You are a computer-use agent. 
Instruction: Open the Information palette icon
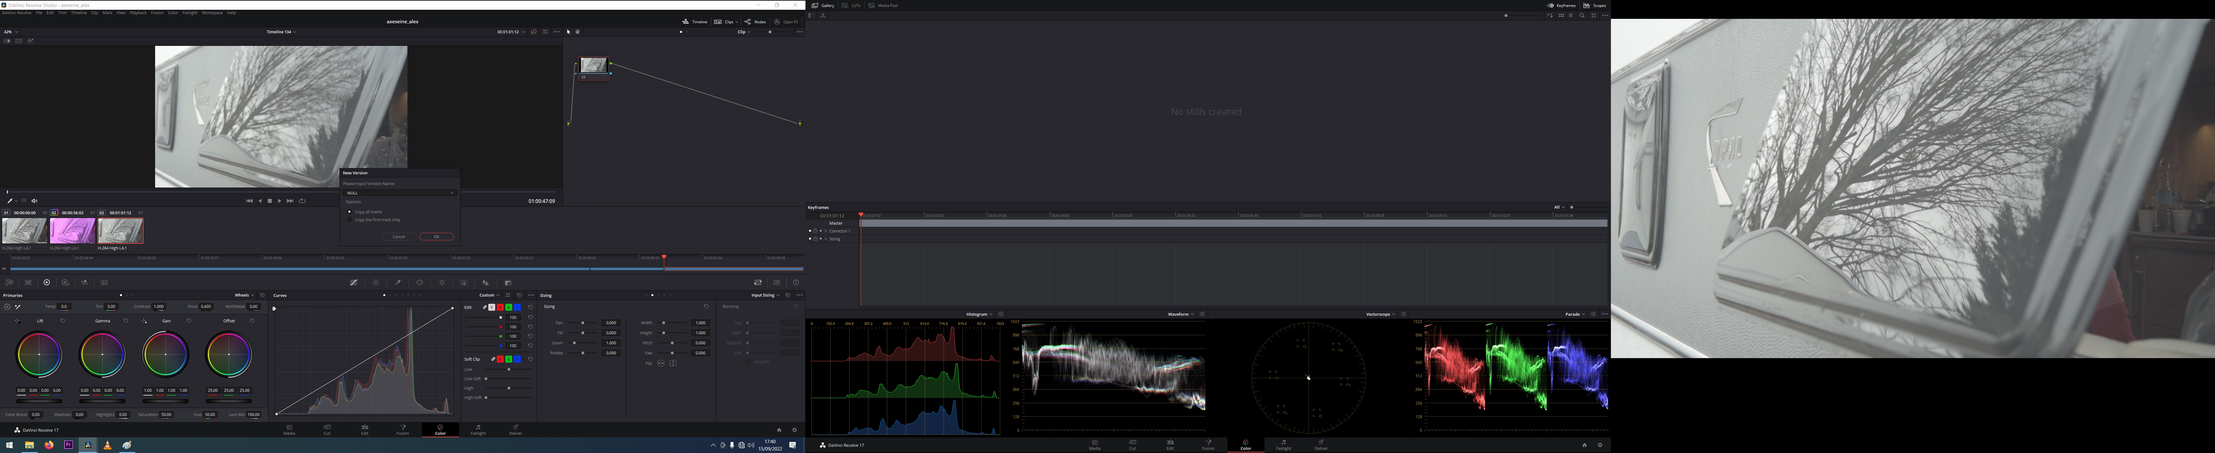click(796, 282)
